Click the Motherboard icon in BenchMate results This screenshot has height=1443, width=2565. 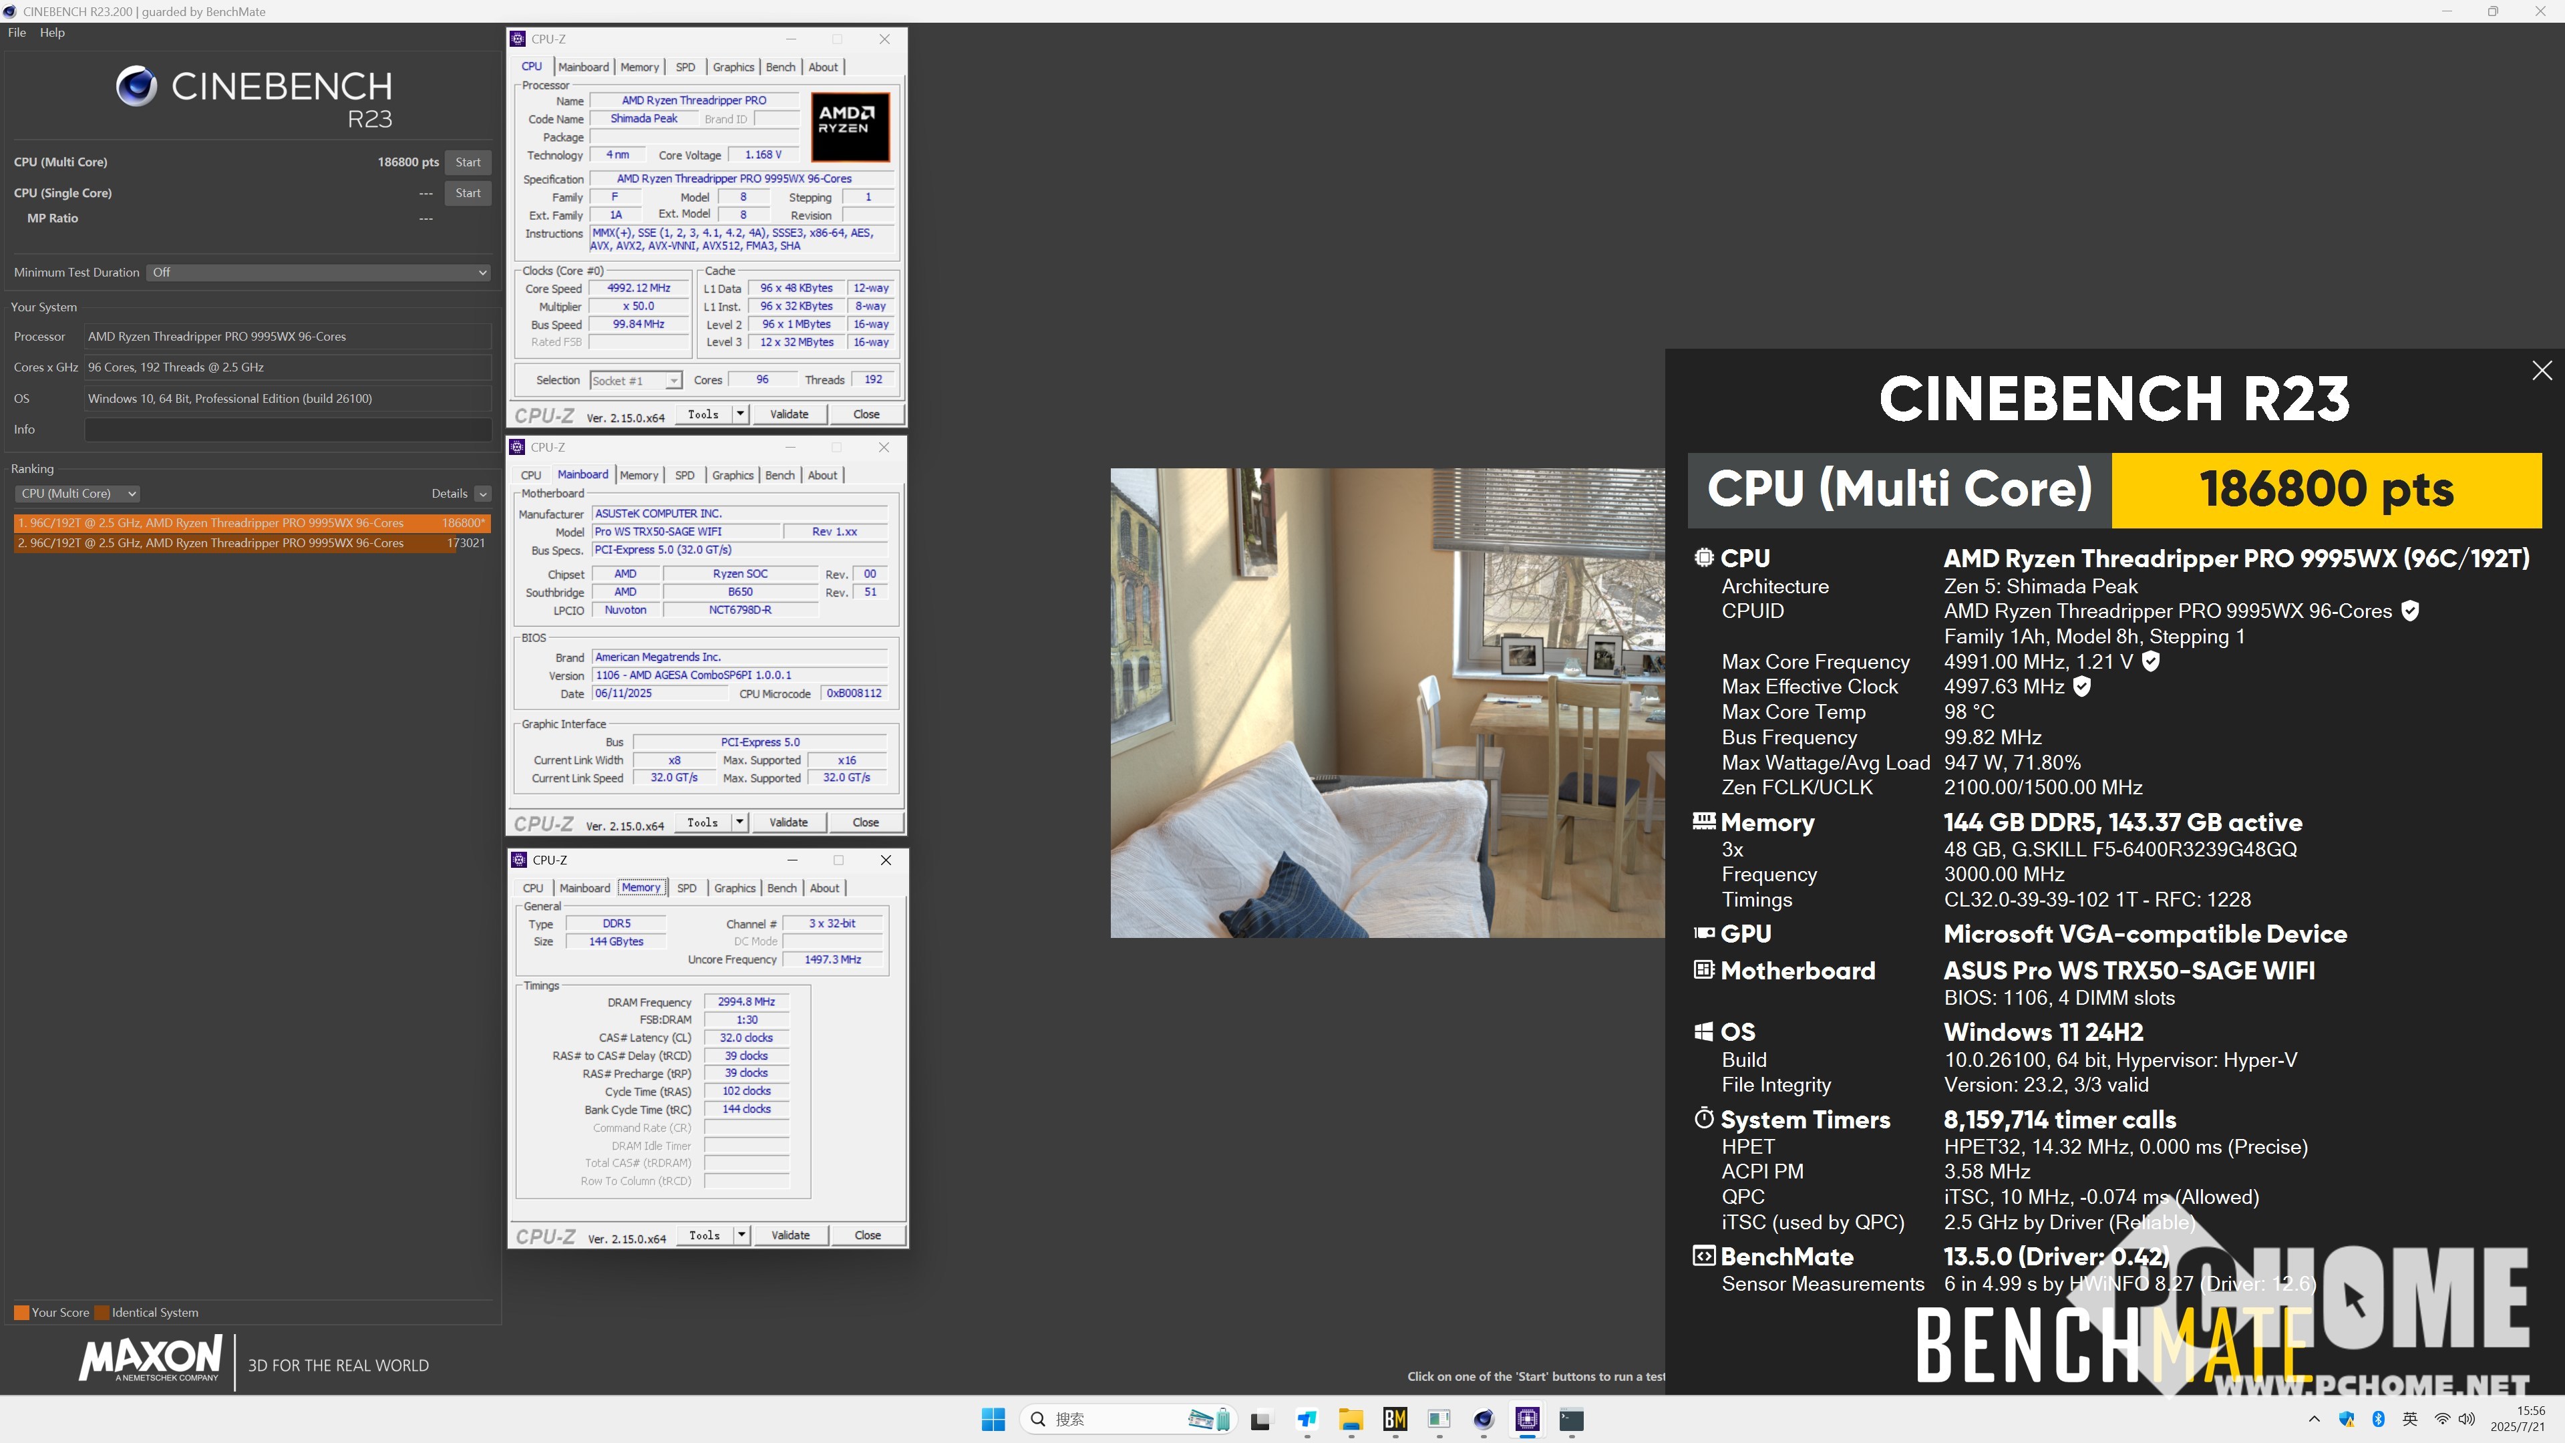tap(1704, 969)
